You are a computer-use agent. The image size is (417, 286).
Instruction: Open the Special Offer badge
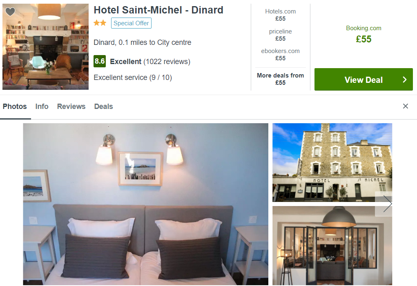131,23
